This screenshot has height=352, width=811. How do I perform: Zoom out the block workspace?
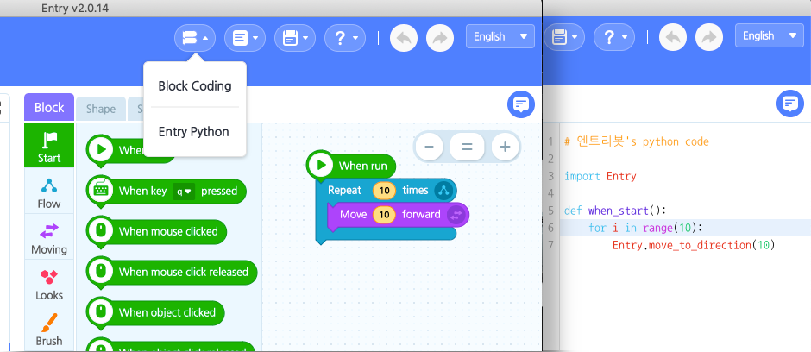click(x=429, y=147)
